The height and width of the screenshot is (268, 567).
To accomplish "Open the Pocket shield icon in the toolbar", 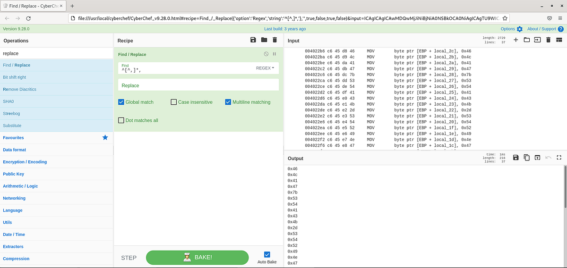I will 549,18.
